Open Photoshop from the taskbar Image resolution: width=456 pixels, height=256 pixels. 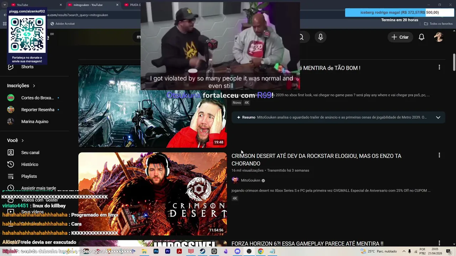click(x=156, y=251)
